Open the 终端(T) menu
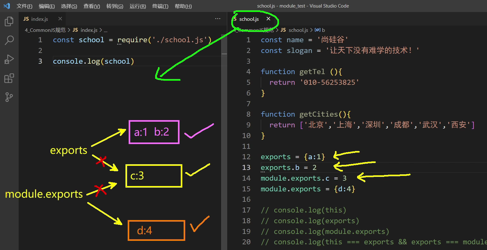This screenshot has width=487, height=250. coord(160,6)
